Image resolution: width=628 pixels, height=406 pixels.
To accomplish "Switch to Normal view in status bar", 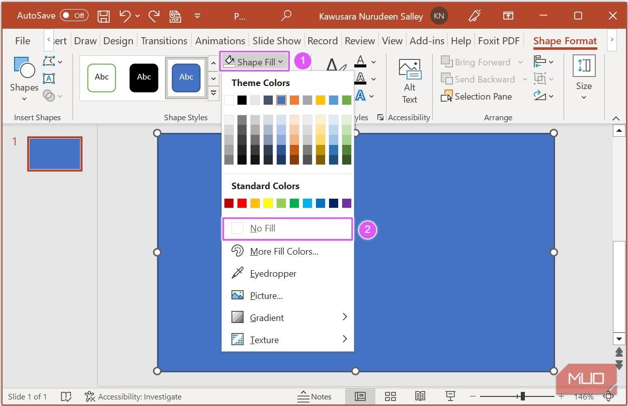I will click(360, 396).
